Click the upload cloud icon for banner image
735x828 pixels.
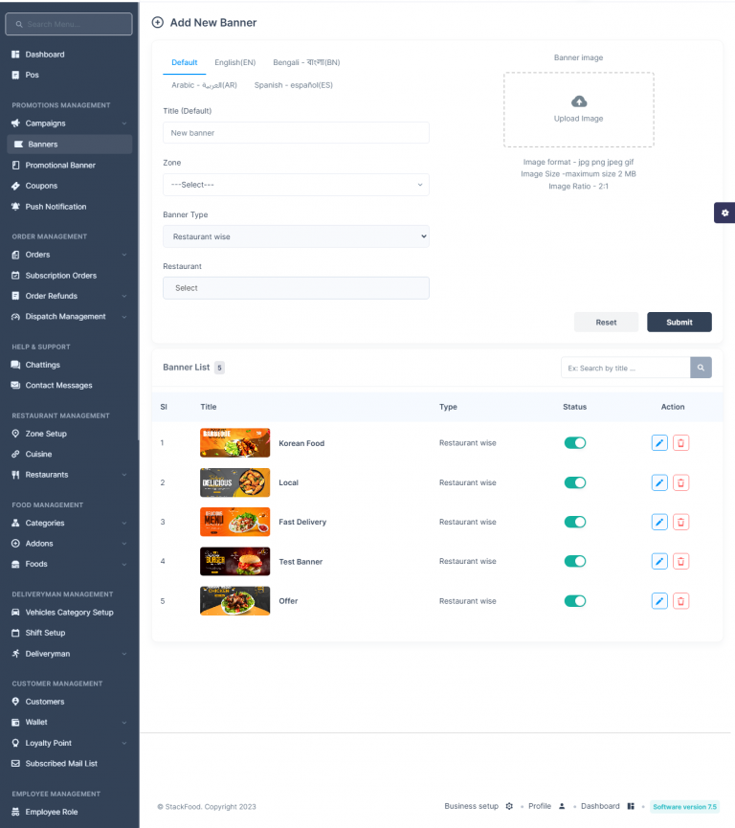[578, 101]
